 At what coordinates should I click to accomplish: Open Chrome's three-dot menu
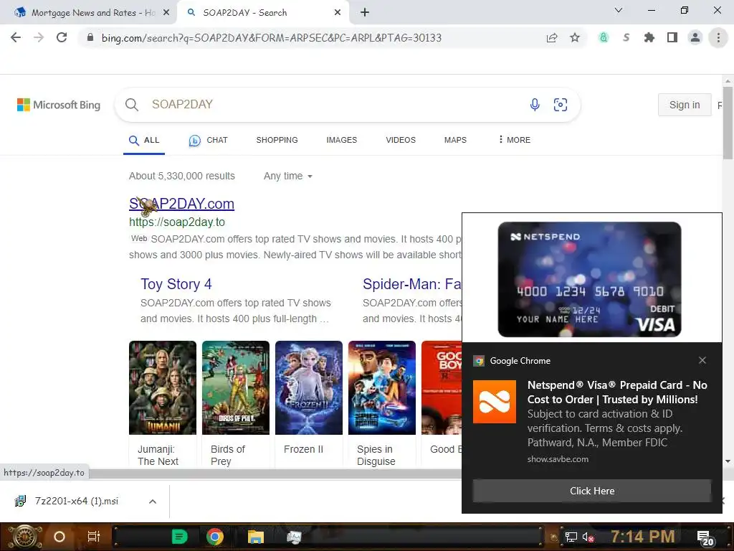(x=718, y=38)
